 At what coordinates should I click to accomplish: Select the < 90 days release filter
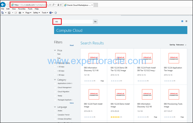(55, 75)
